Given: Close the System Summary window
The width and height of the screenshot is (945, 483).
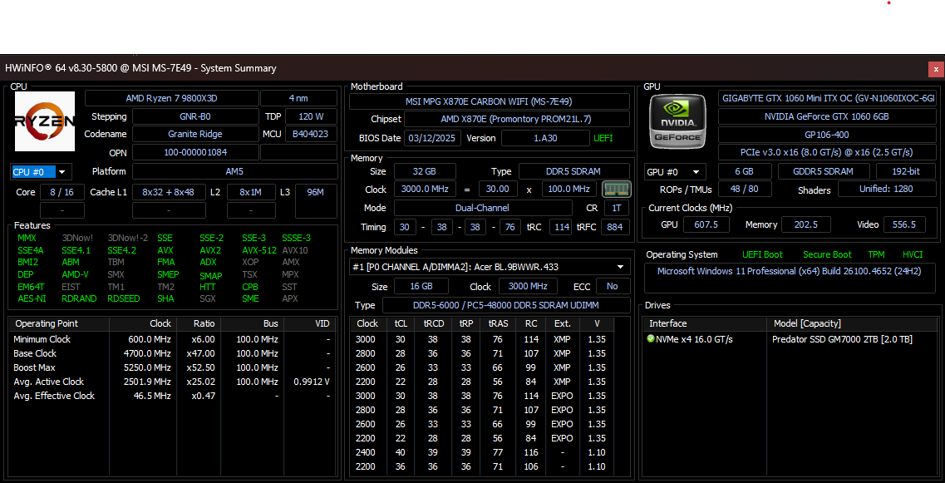Looking at the screenshot, I should coord(936,69).
